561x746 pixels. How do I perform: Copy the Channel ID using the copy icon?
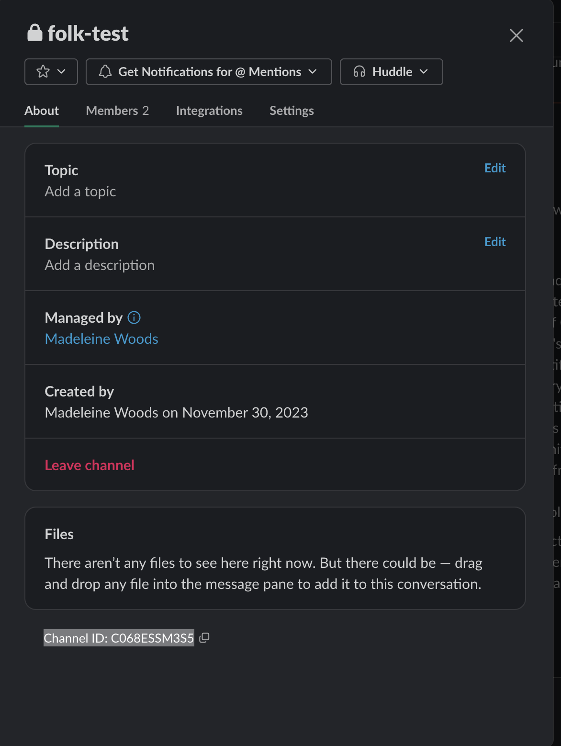point(204,638)
